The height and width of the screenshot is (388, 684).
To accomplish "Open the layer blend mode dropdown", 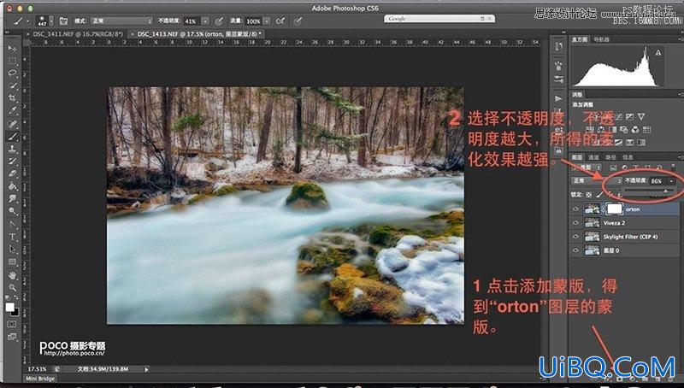I will [596, 180].
